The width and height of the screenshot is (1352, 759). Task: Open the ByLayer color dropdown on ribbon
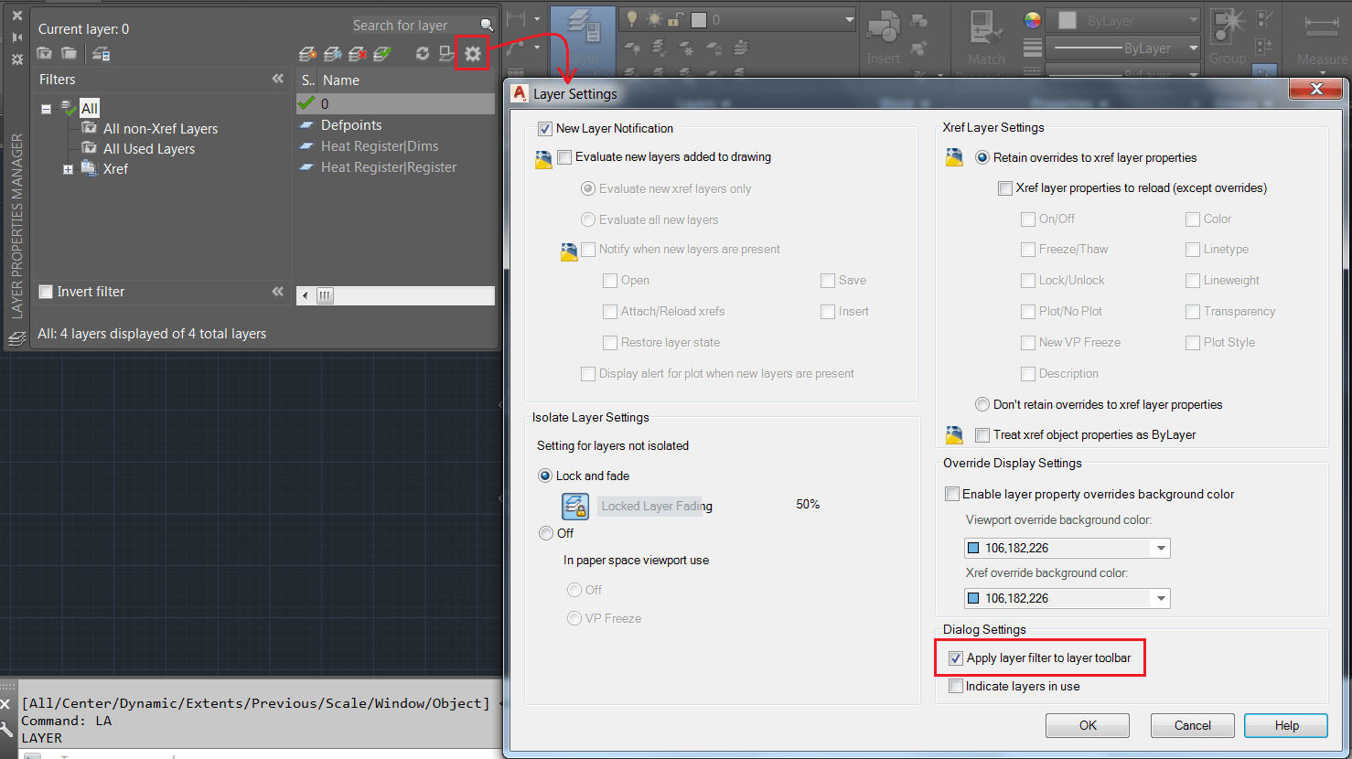pos(1191,19)
